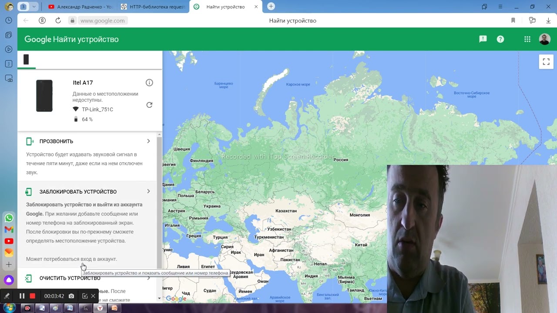The image size is (557, 313).
Task: Select the phone device tab icon
Action: [26, 60]
